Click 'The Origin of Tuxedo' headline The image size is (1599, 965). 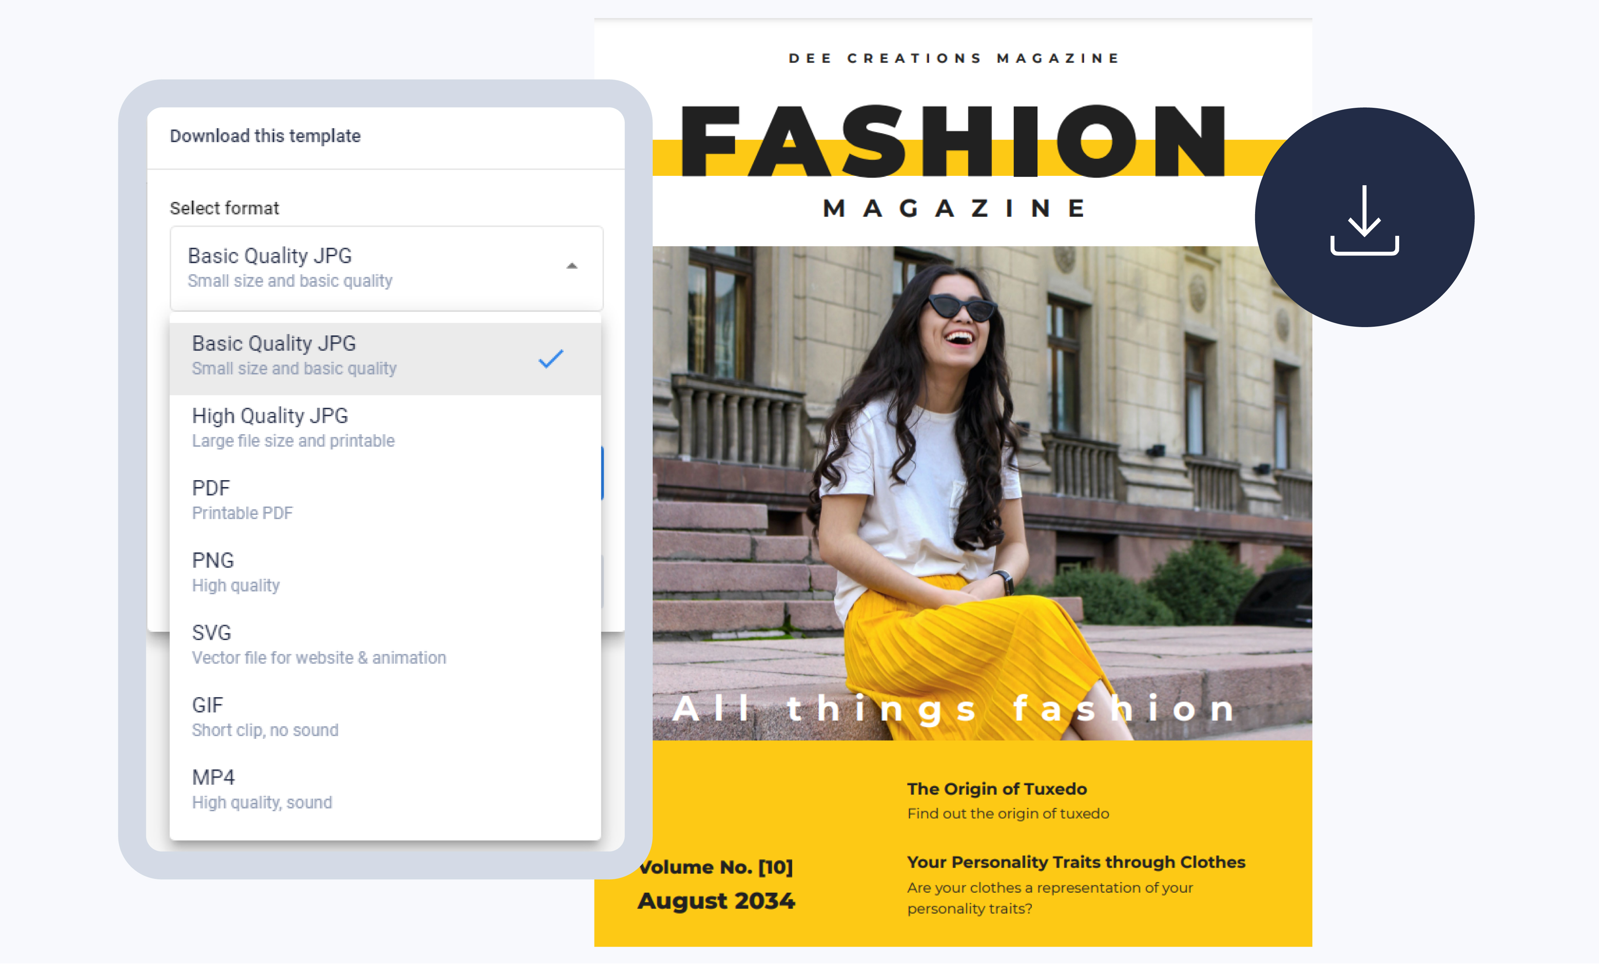pos(997,788)
